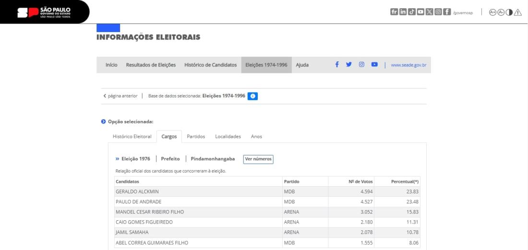
Task: Open the Ajuda menu item
Action: pyautogui.click(x=302, y=65)
